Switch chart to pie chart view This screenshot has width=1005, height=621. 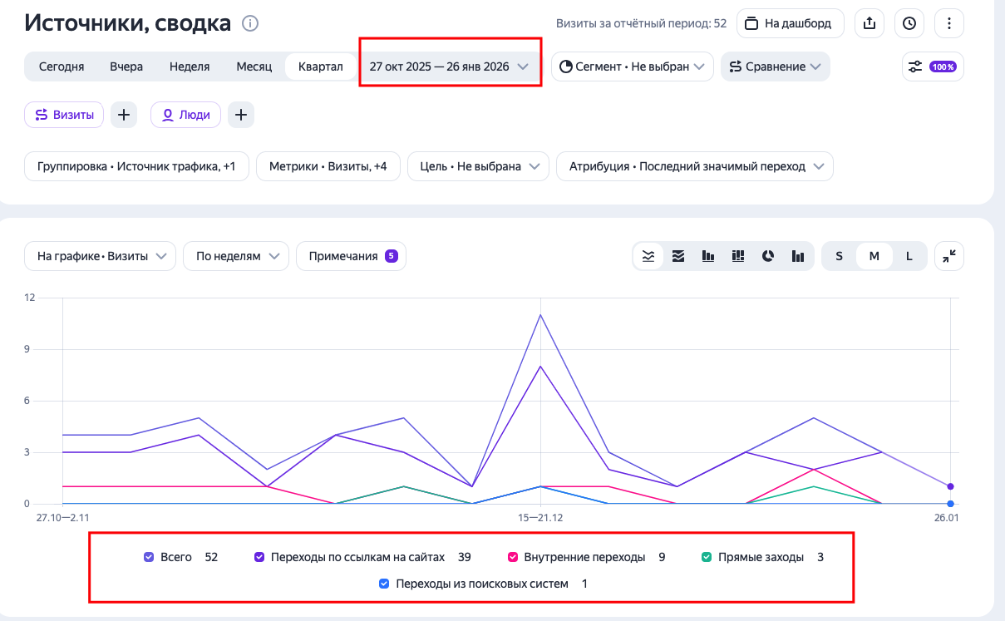pos(768,256)
